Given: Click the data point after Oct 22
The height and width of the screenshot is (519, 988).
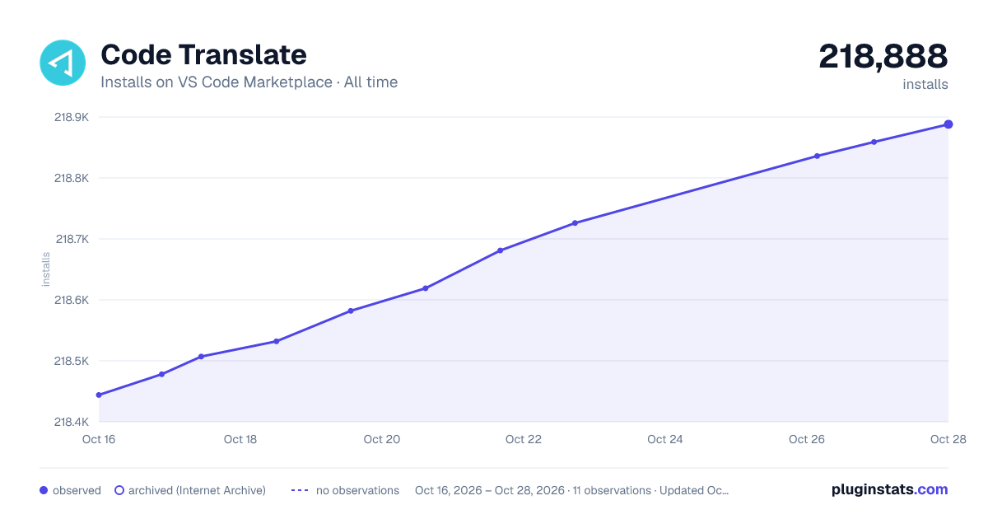Looking at the screenshot, I should click(x=576, y=223).
